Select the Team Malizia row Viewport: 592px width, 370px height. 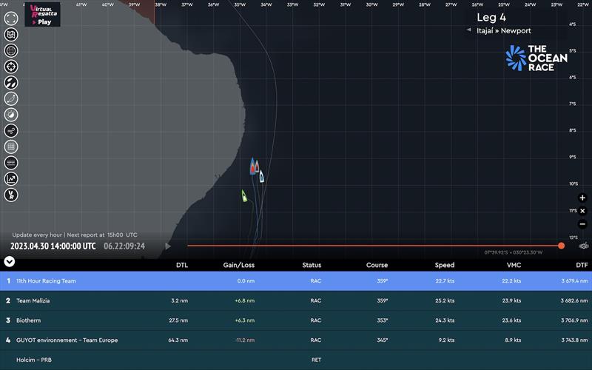click(x=296, y=300)
